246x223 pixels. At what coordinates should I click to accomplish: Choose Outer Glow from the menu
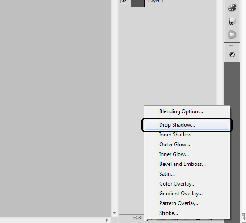point(187,145)
